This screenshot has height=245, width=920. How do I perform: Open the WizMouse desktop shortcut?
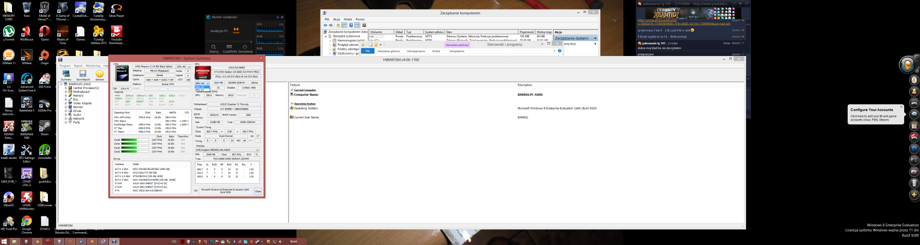(26, 33)
